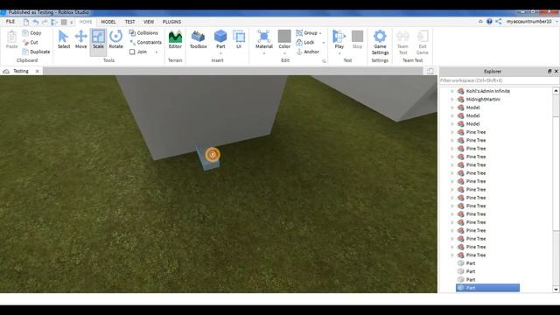This screenshot has width=560, height=315.
Task: Click the blue part in viewport
Action: coord(208,157)
